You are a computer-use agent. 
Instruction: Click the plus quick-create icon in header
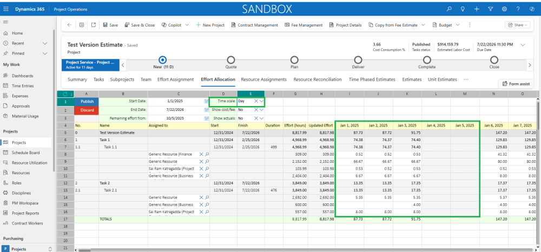click(476, 9)
